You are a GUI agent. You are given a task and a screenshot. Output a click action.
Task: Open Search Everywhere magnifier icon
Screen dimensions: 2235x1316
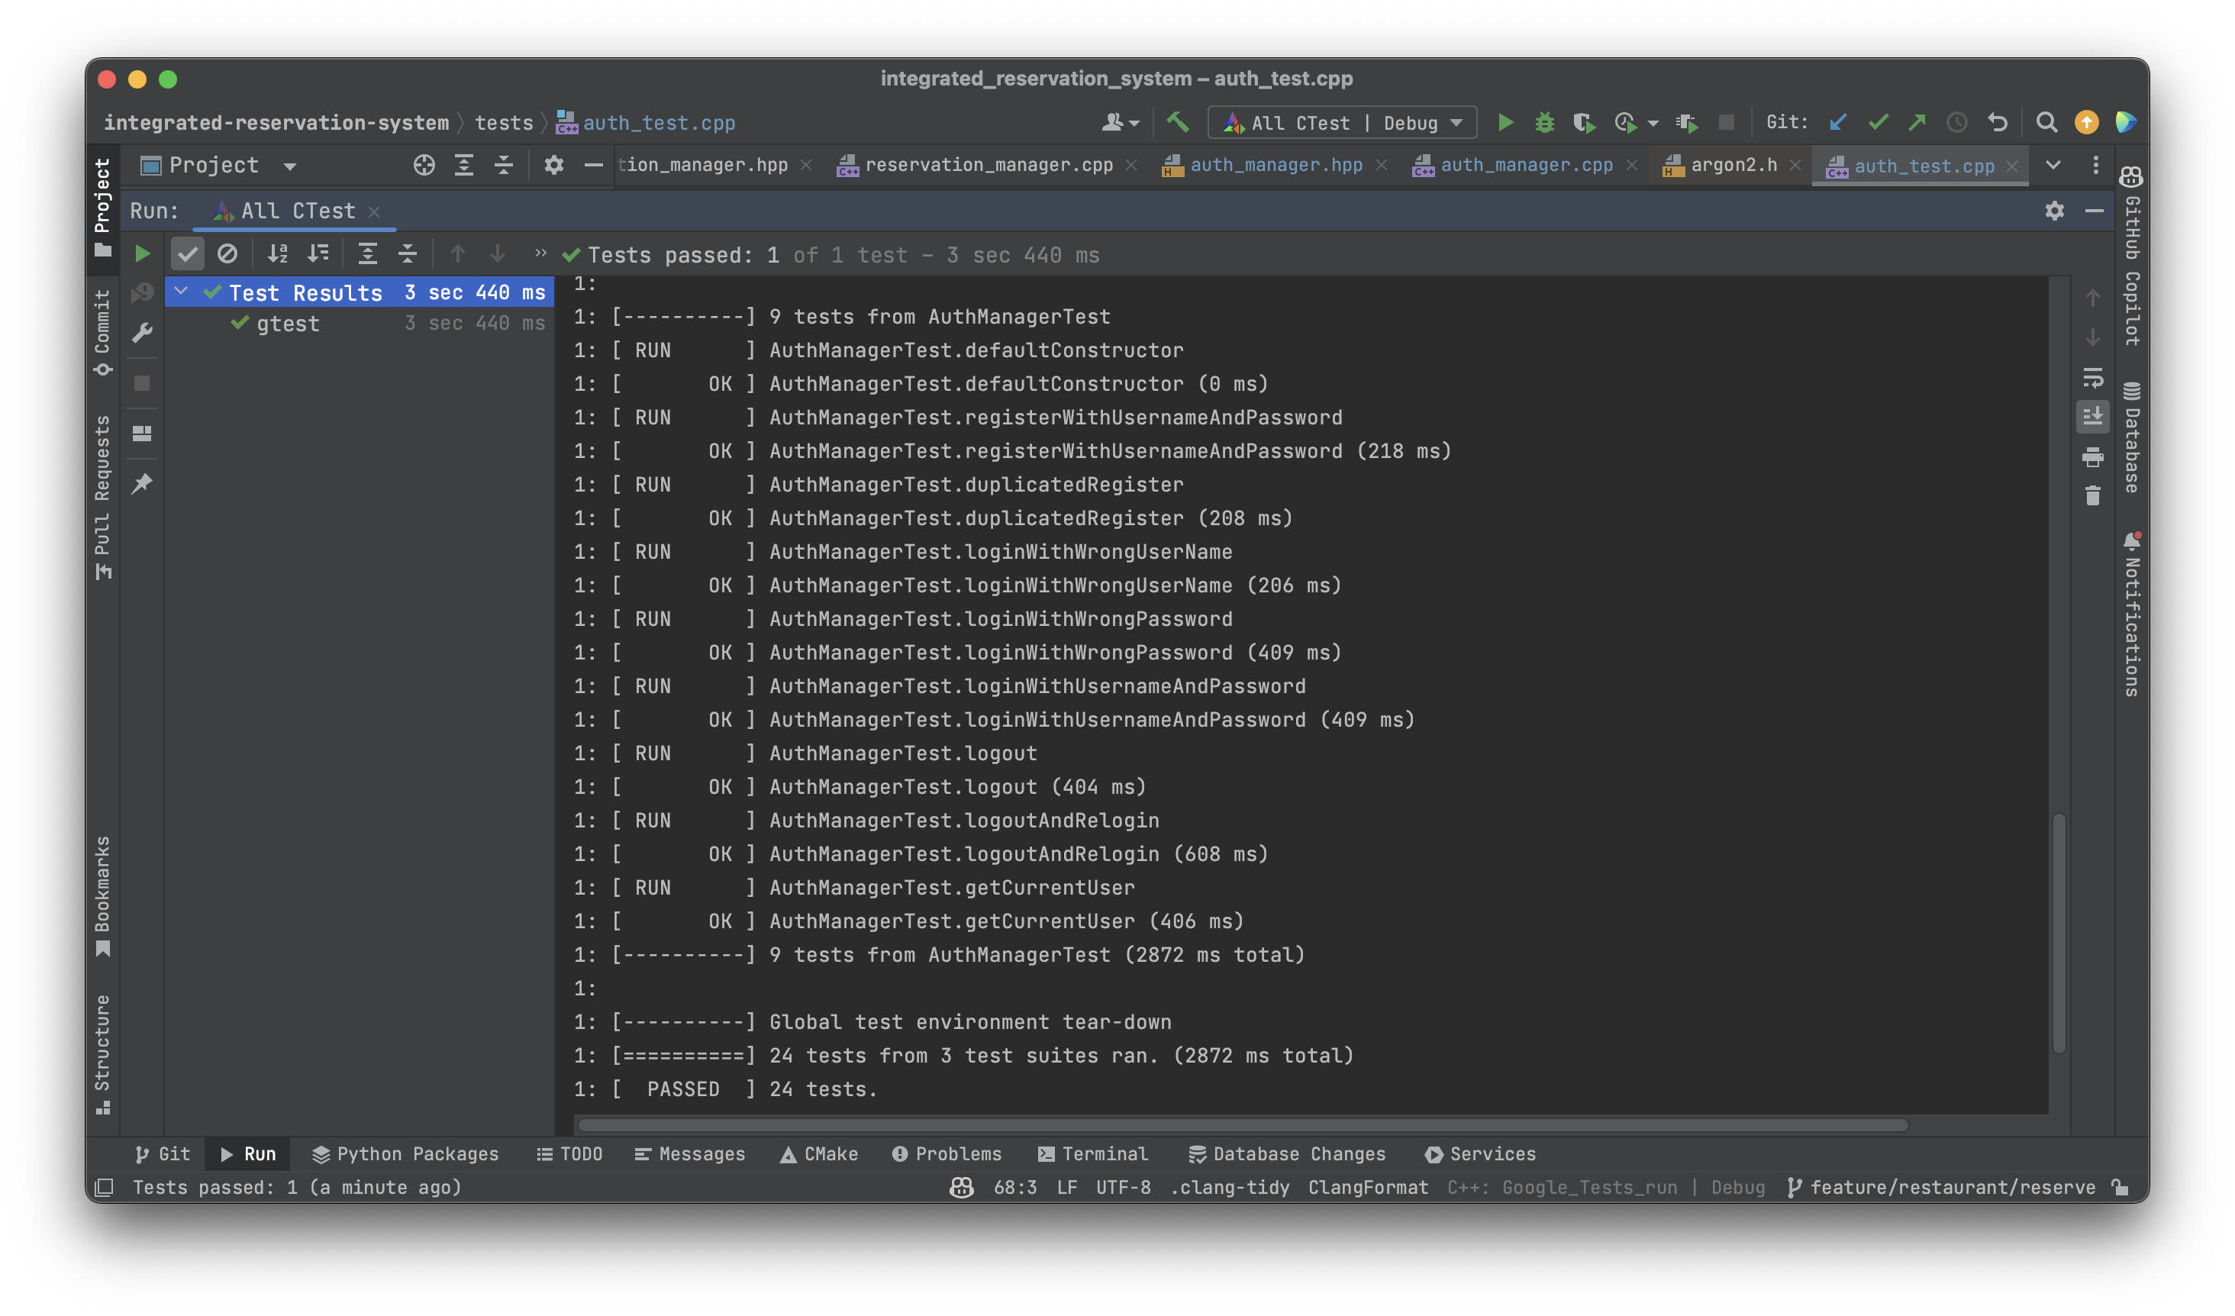[x=2046, y=122]
